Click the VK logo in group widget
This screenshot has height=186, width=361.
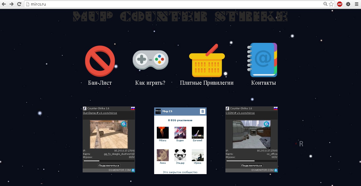click(203, 111)
